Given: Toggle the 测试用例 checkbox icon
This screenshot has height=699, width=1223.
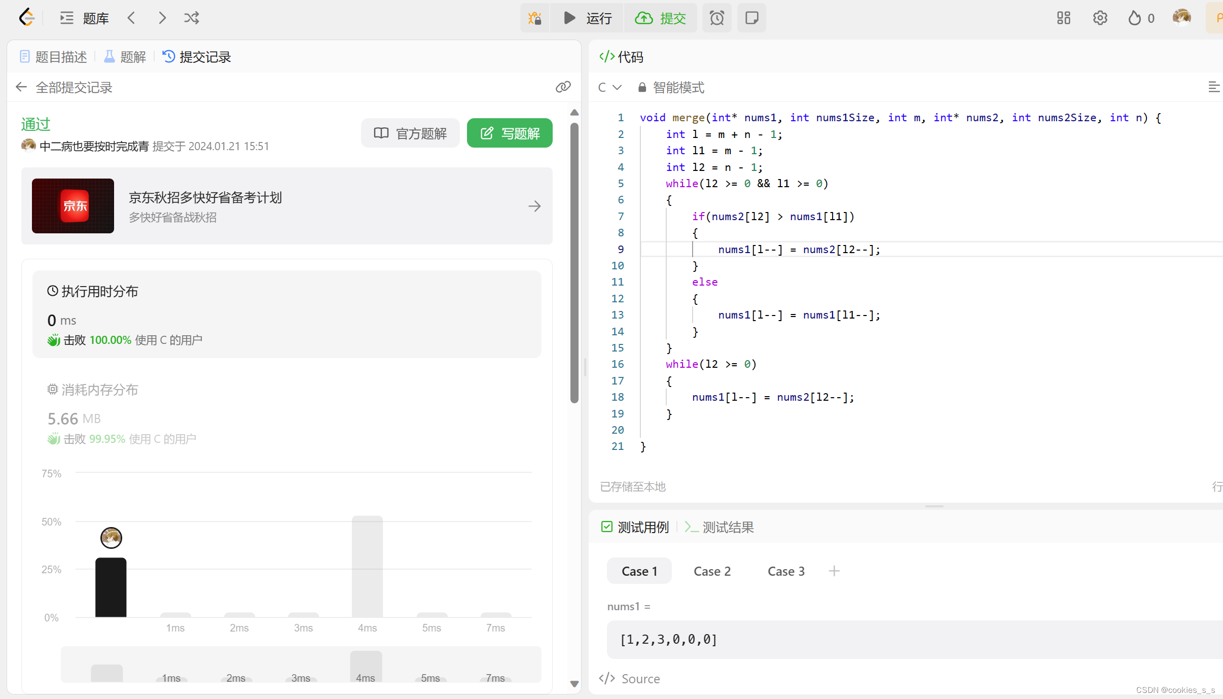Looking at the screenshot, I should 606,527.
